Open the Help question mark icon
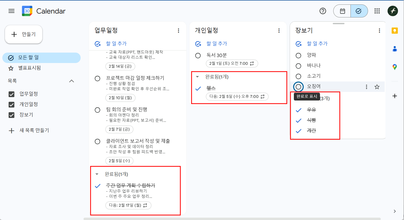 pos(323,11)
